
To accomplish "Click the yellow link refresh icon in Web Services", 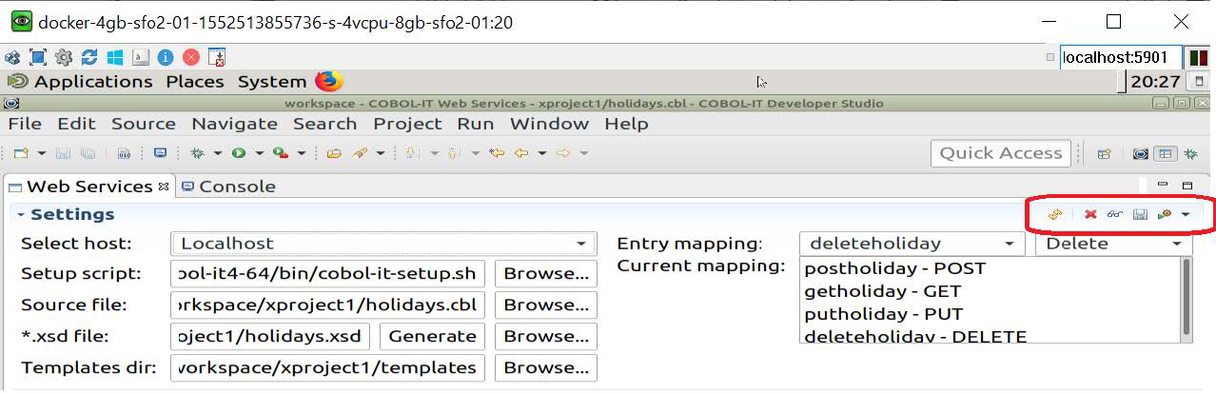I will pos(1055,214).
